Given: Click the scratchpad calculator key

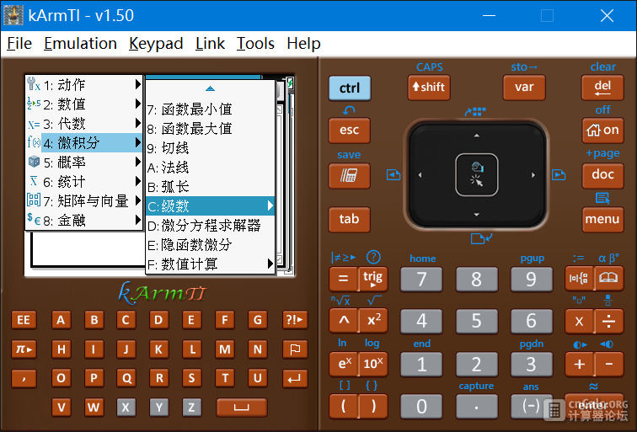Looking at the screenshot, I should 349,176.
